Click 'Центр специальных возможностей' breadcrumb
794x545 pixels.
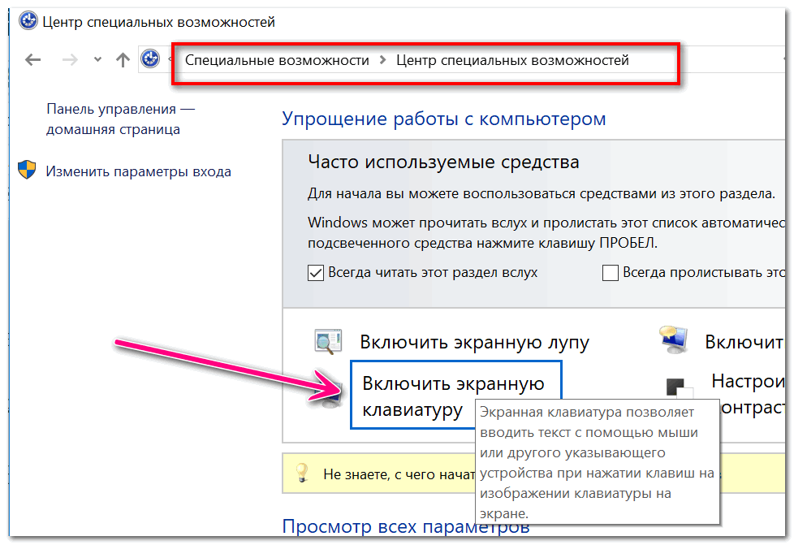[x=512, y=60]
